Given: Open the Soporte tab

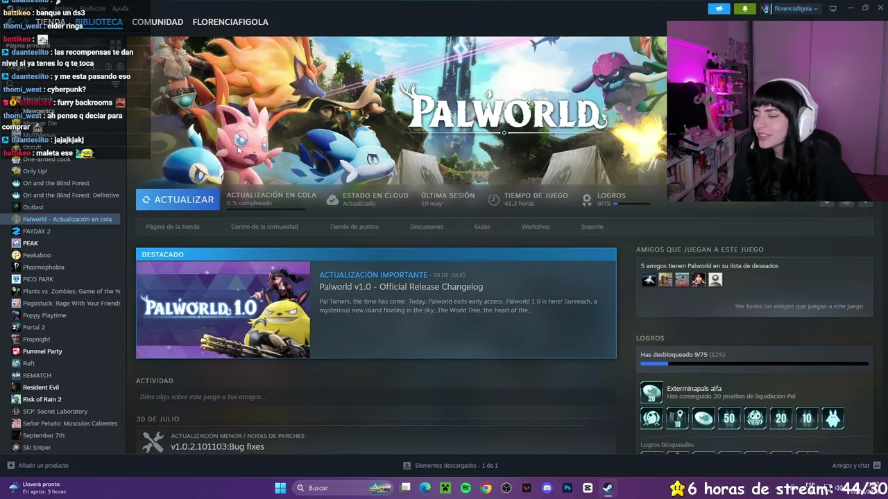Looking at the screenshot, I should point(592,227).
